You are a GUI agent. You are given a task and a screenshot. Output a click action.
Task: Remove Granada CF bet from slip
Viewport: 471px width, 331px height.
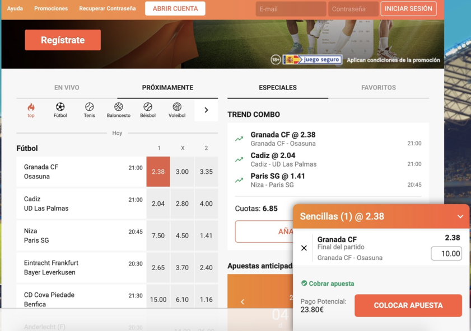pyautogui.click(x=304, y=248)
